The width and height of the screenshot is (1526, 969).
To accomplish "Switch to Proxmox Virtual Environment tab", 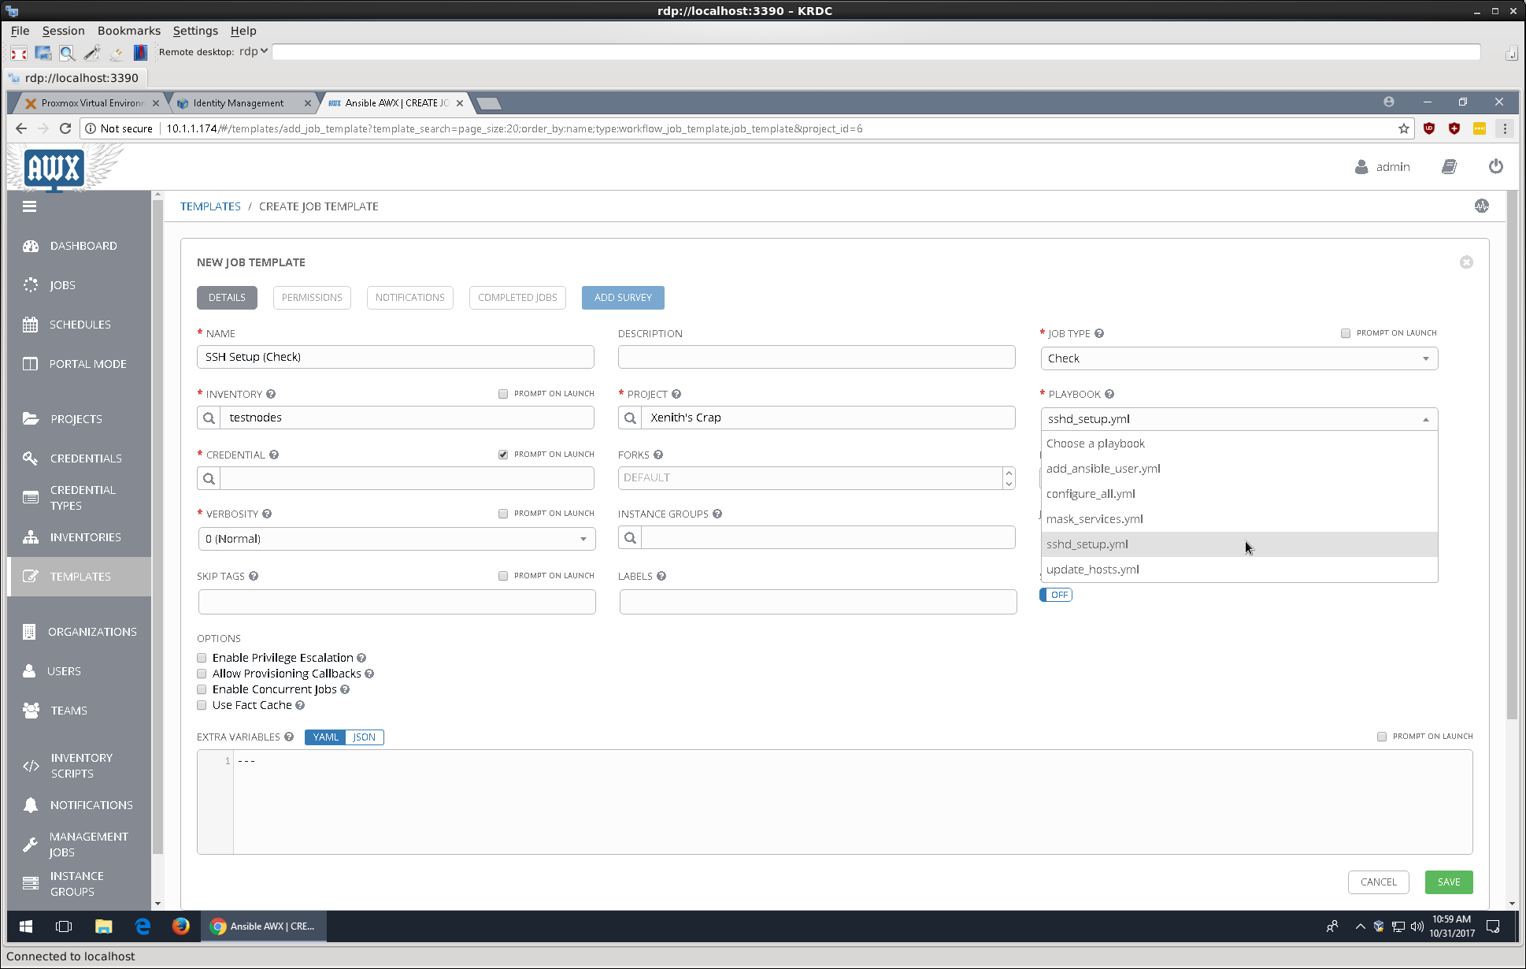I will [x=92, y=103].
